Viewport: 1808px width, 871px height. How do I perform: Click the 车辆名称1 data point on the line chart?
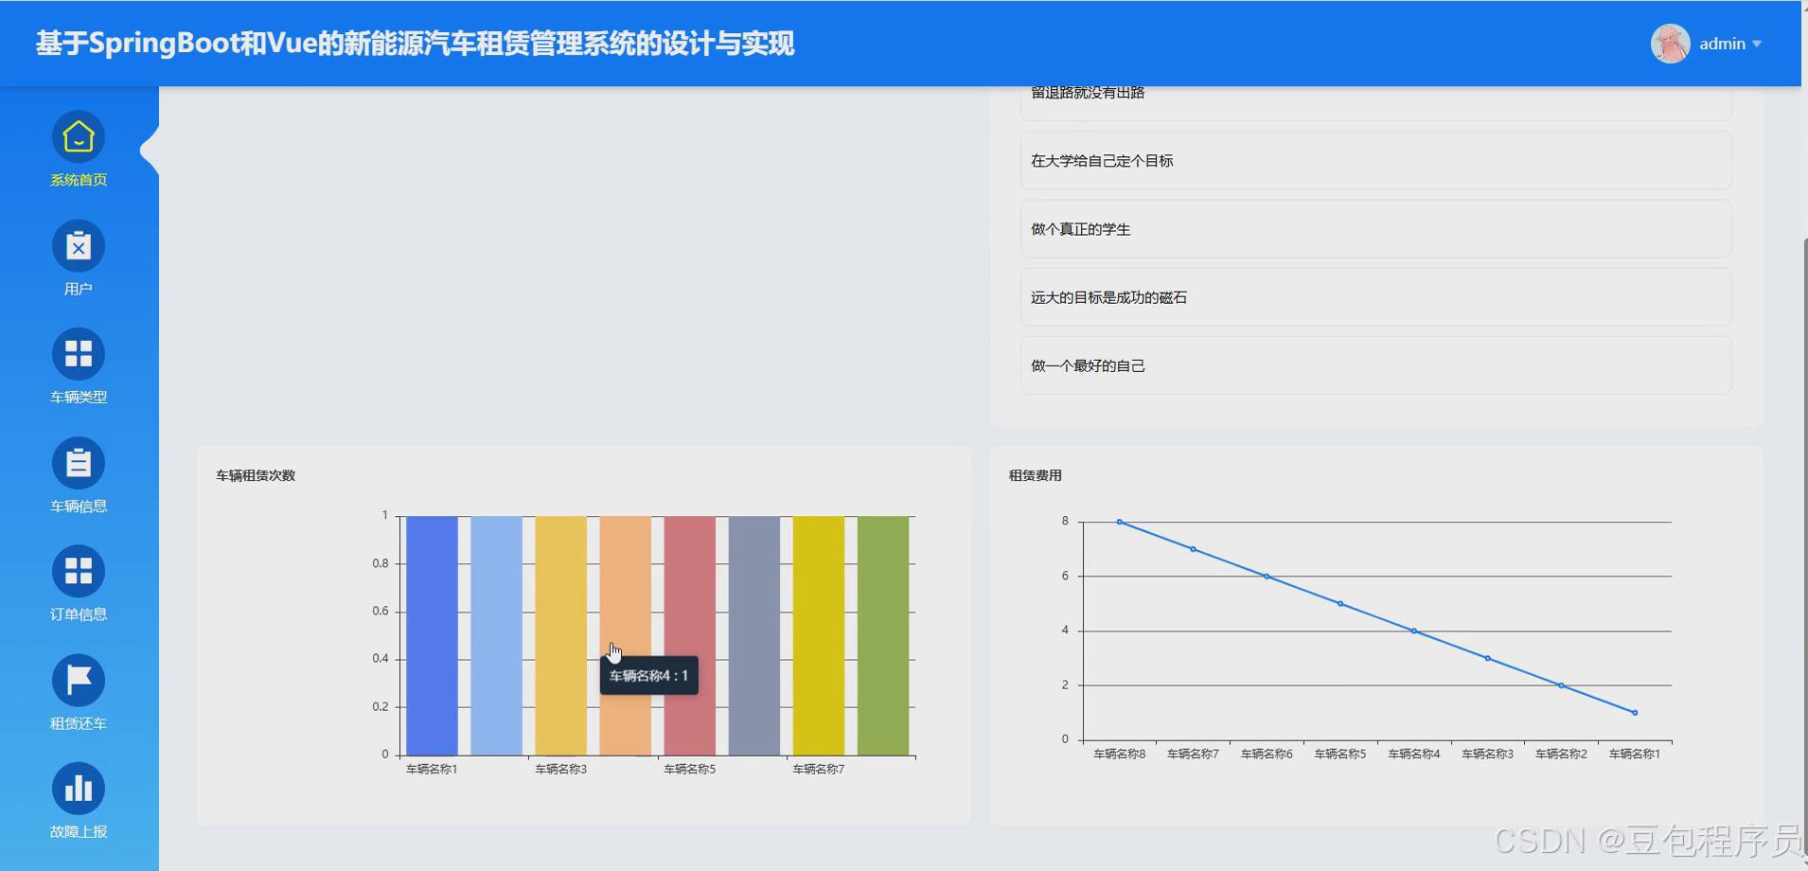1633,712
